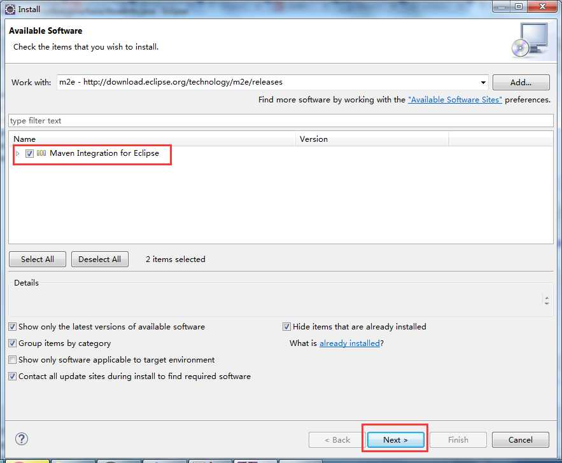
Task: Click the Eclipse Install window icon
Action: [10, 10]
